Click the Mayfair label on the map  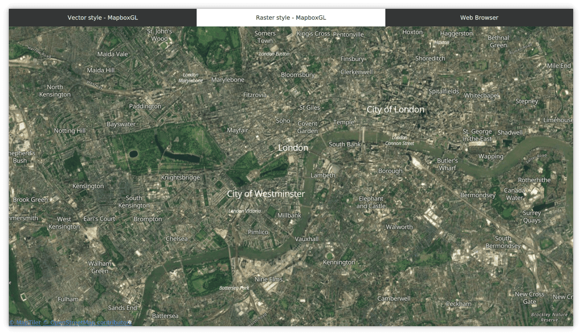click(x=237, y=130)
